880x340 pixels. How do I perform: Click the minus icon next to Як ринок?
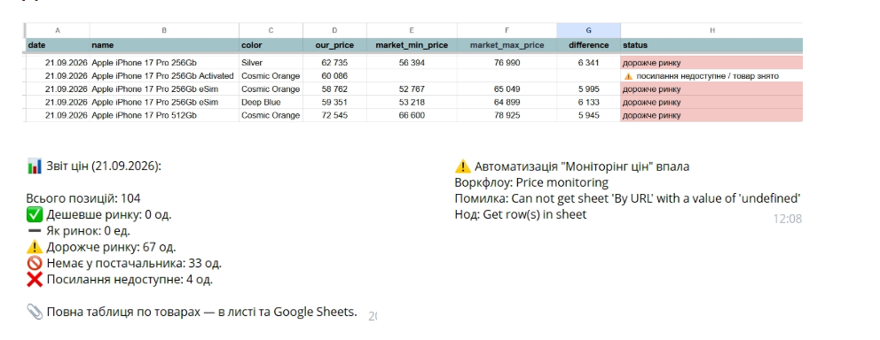35,231
